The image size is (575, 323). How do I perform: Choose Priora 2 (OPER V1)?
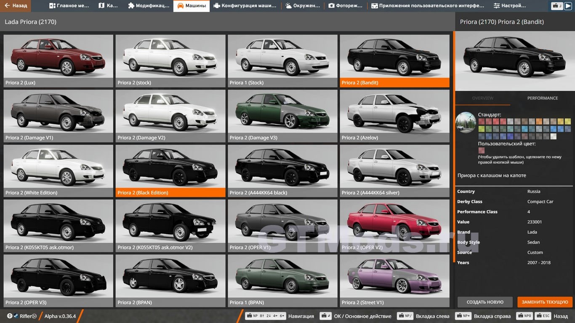click(282, 225)
